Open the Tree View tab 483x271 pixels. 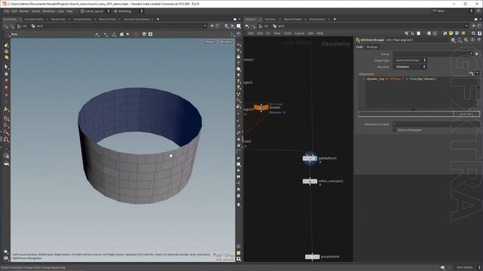click(270, 19)
